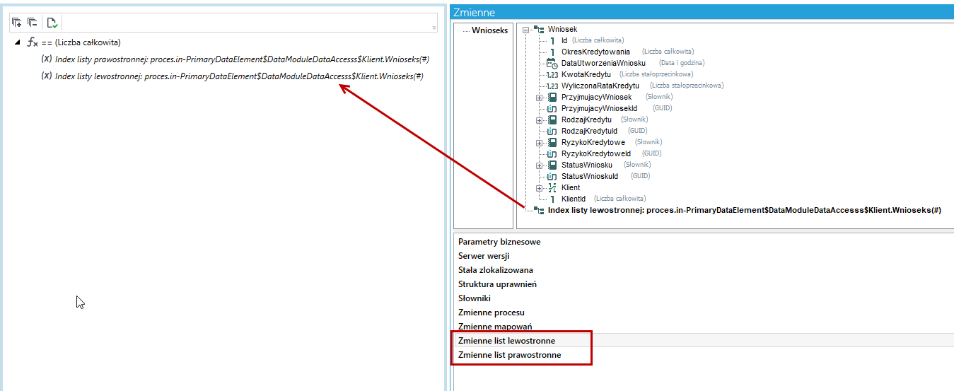Select KlientId label
954x391 pixels.
click(x=574, y=199)
